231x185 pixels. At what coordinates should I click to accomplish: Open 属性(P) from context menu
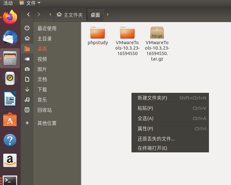point(170,129)
